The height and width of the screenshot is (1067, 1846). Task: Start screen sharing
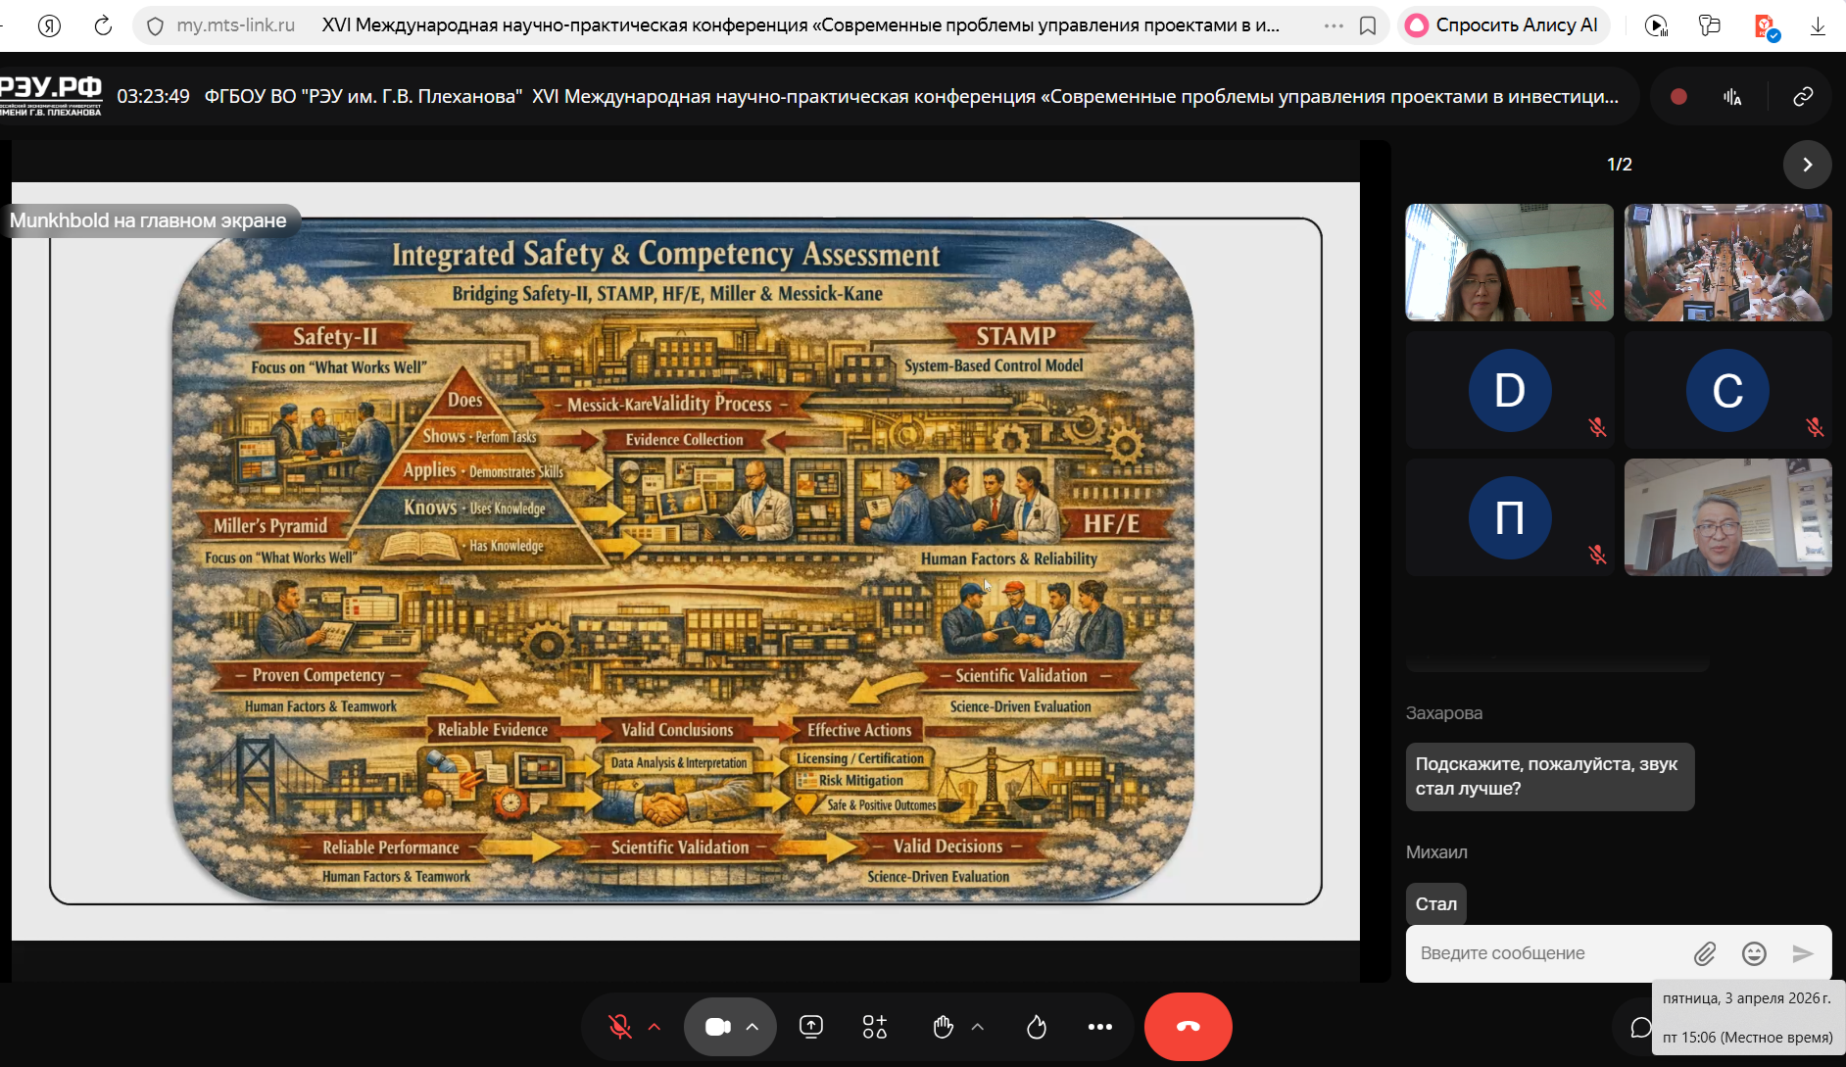tap(811, 1027)
